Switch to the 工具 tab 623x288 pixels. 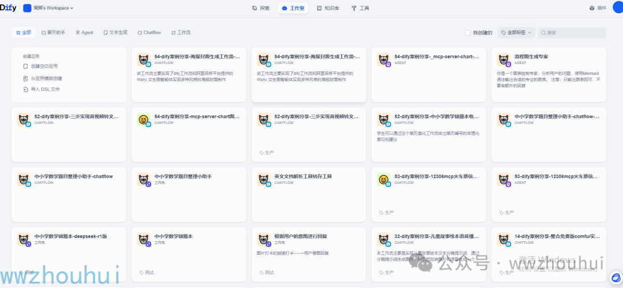tap(361, 8)
